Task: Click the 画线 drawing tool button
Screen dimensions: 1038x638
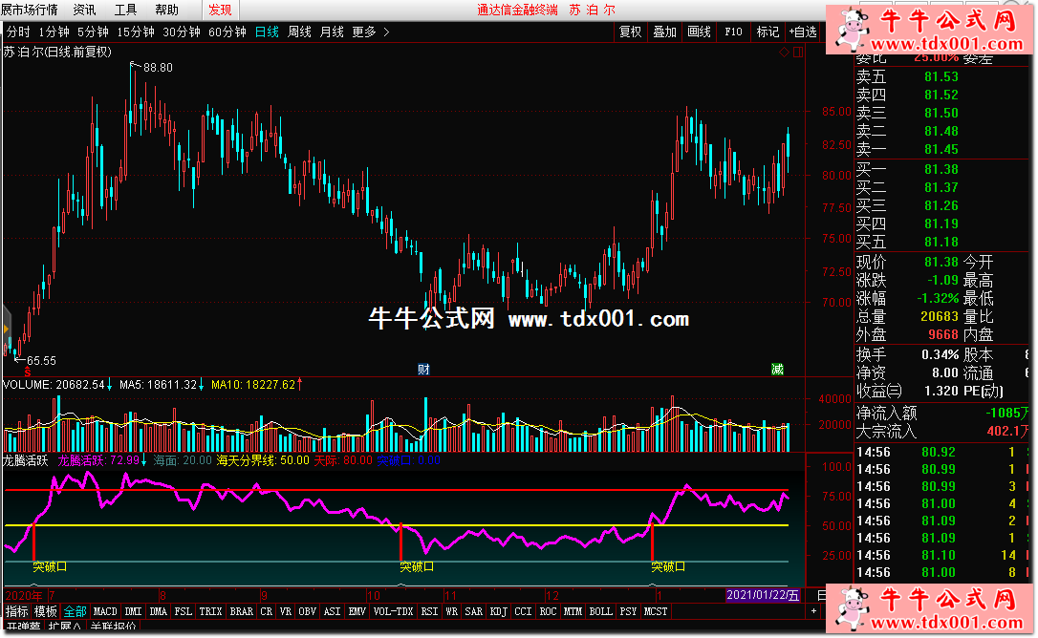Action: point(699,32)
